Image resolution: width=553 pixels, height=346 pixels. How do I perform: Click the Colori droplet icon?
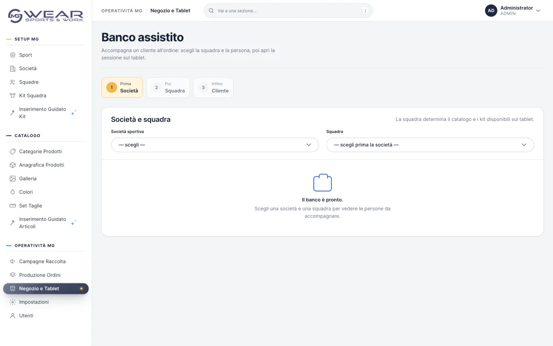point(12,192)
